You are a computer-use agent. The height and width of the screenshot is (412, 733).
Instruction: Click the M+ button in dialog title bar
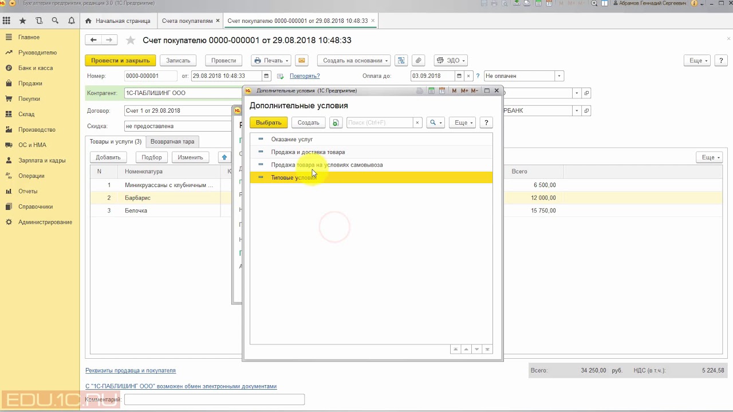464,90
